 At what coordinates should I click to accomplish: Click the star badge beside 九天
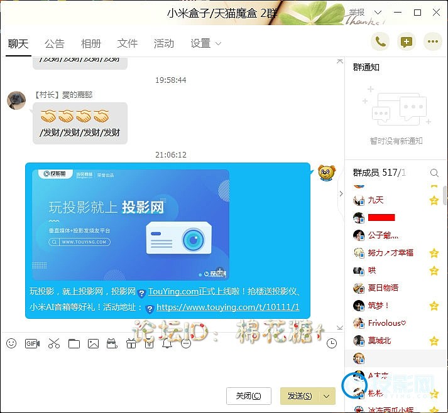point(434,200)
